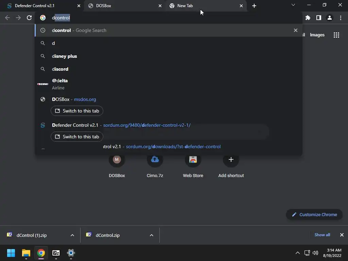The width and height of the screenshot is (348, 261).
Task: Open the network tray icon
Action: pos(307,253)
